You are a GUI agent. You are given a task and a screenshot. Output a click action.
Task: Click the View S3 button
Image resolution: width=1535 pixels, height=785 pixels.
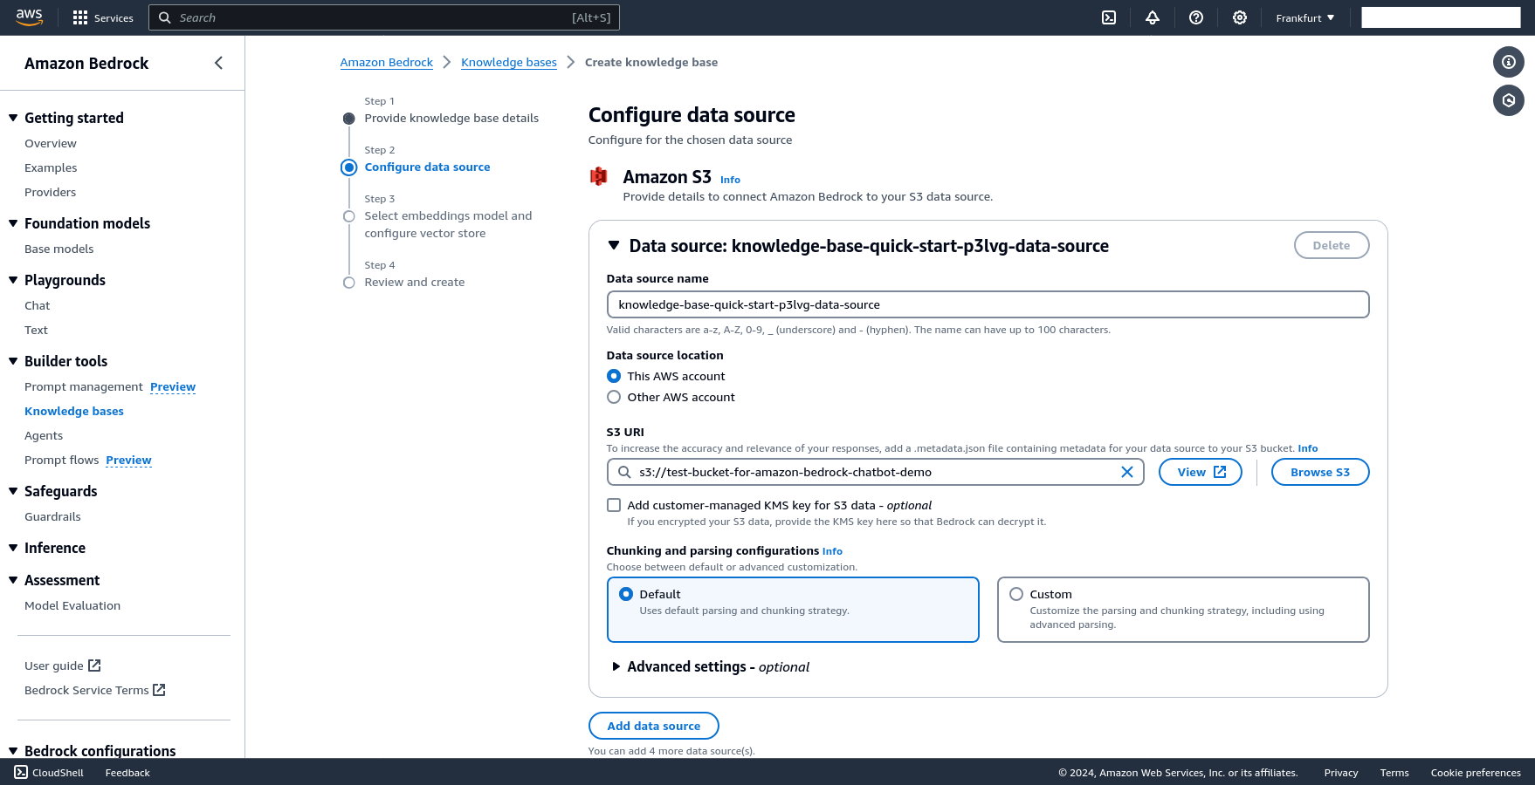[1200, 472]
